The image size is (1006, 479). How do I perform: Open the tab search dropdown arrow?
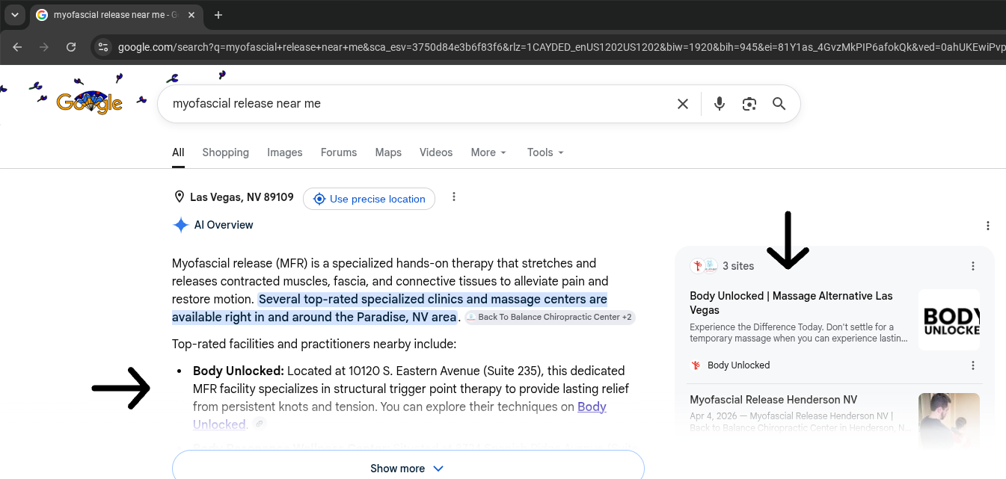pyautogui.click(x=14, y=15)
